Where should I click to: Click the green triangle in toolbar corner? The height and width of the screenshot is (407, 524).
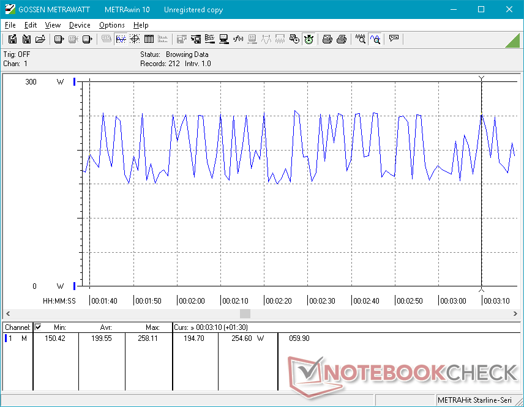513,40
